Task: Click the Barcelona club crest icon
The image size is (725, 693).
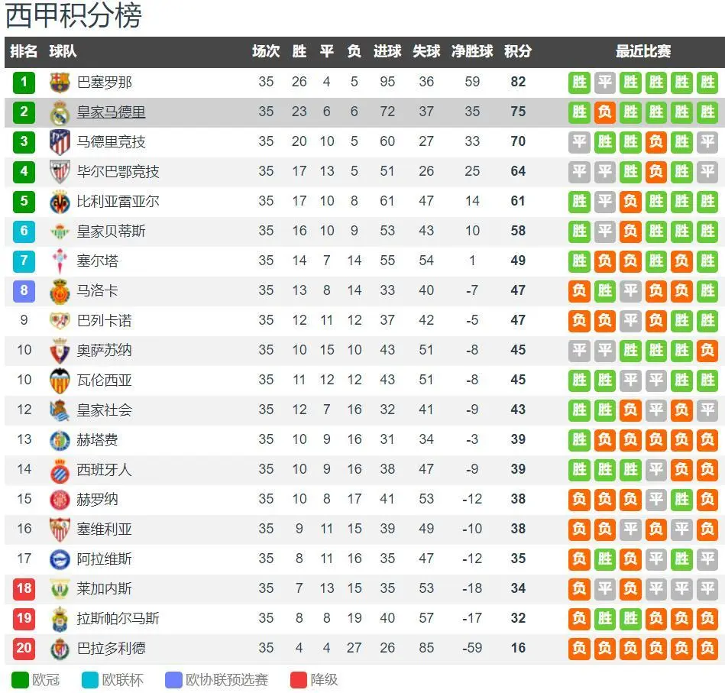Action: pos(60,83)
